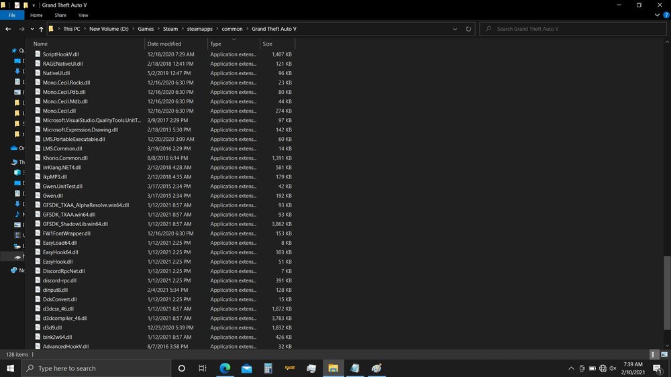Screen dimensions: 671x377
Task: Sort files by the Name column
Action: pos(88,44)
